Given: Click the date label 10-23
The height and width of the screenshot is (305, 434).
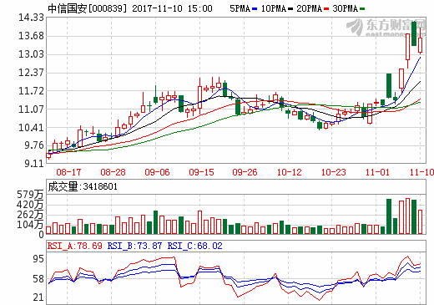Looking at the screenshot, I should click(334, 172).
